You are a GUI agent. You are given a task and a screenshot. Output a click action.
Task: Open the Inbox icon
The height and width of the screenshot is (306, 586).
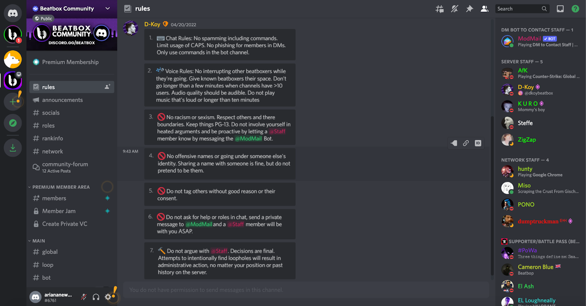pos(560,9)
